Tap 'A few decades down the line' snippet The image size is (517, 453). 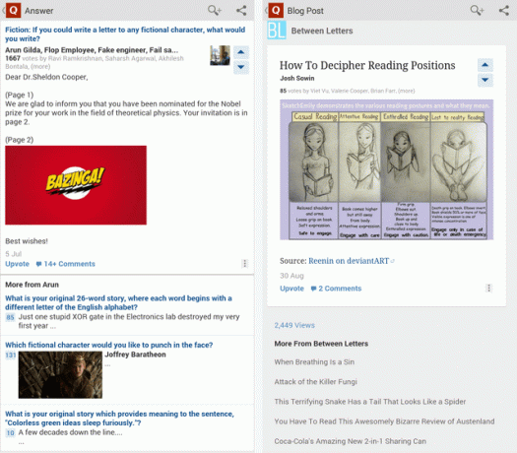pos(70,432)
